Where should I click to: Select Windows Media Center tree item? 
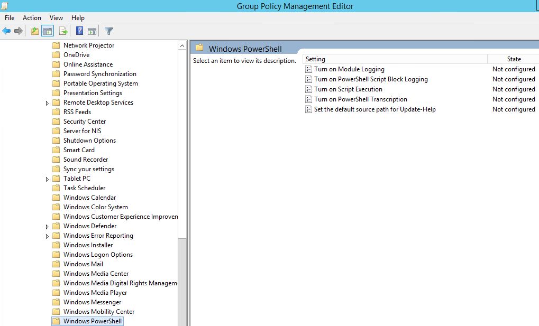coord(96,274)
